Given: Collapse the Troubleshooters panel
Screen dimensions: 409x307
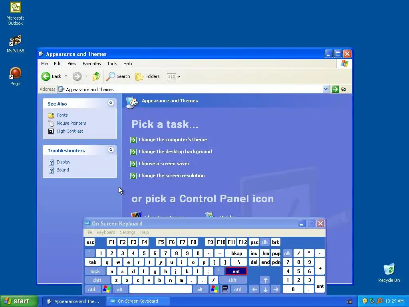Looking at the screenshot, I should [x=111, y=150].
